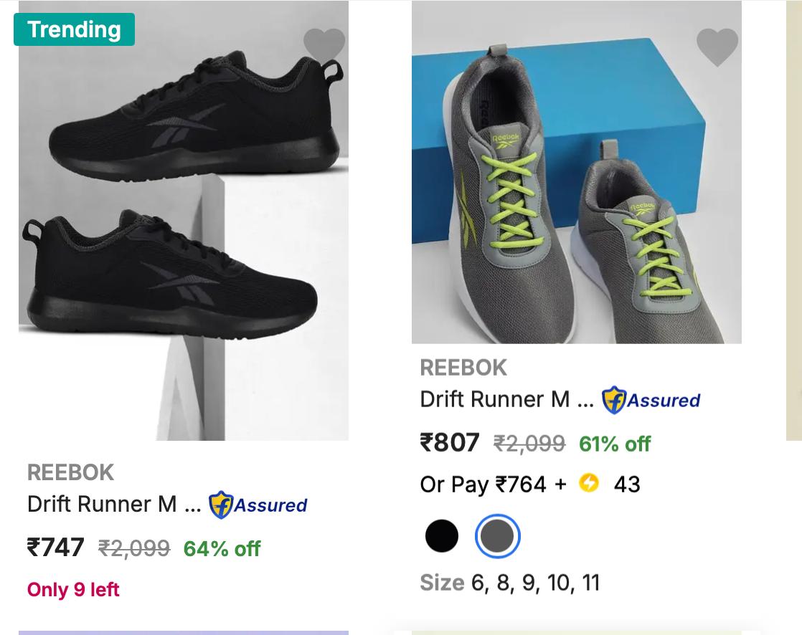Open the grey Reebok shoe product image

(x=576, y=172)
